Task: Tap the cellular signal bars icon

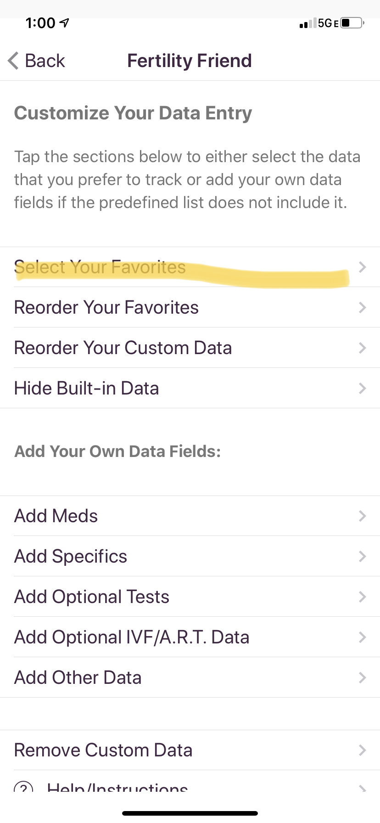Action: pos(307,23)
